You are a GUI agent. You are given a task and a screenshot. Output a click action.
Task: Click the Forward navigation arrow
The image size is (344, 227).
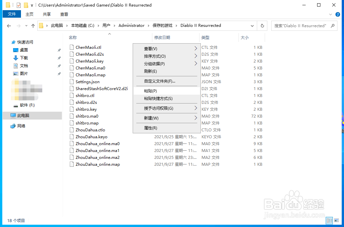(x=19, y=26)
